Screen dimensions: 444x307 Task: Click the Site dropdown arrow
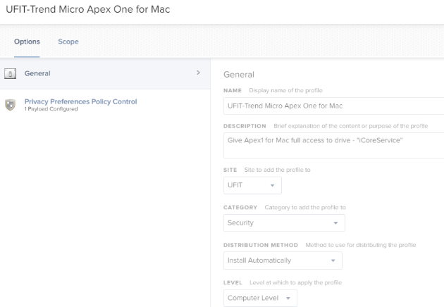273,186
